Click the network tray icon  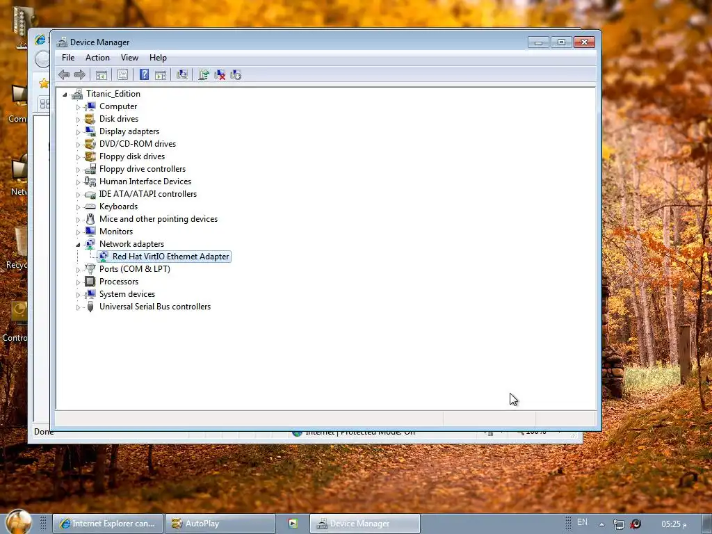(618, 524)
